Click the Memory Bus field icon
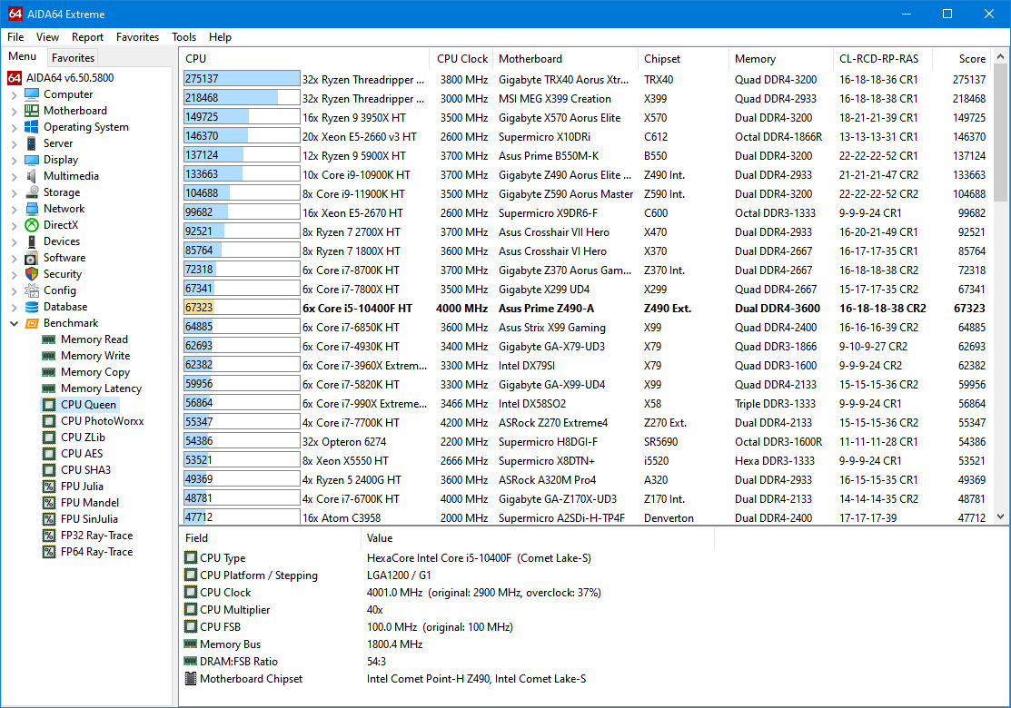 [190, 644]
